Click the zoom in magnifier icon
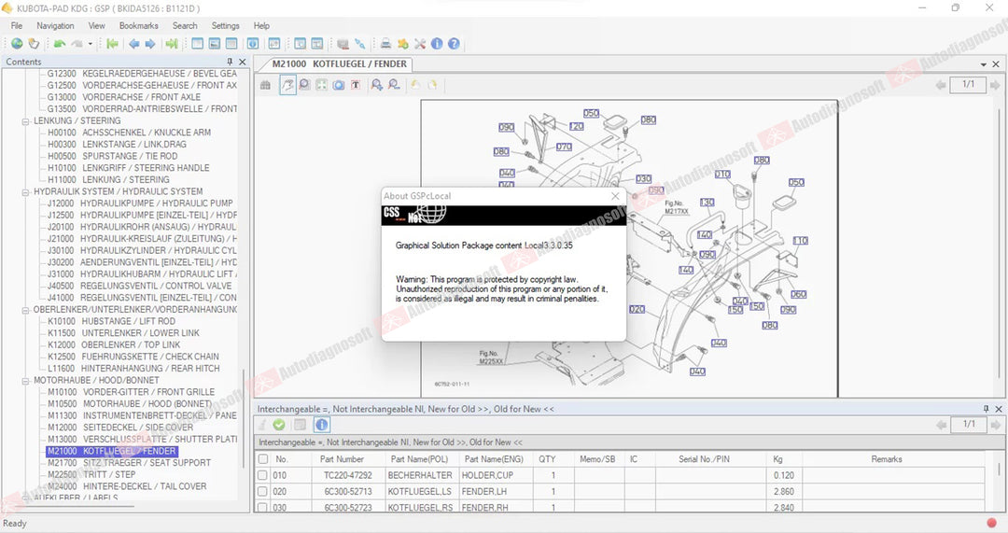Screen dimensions: 1008x533 tap(377, 85)
